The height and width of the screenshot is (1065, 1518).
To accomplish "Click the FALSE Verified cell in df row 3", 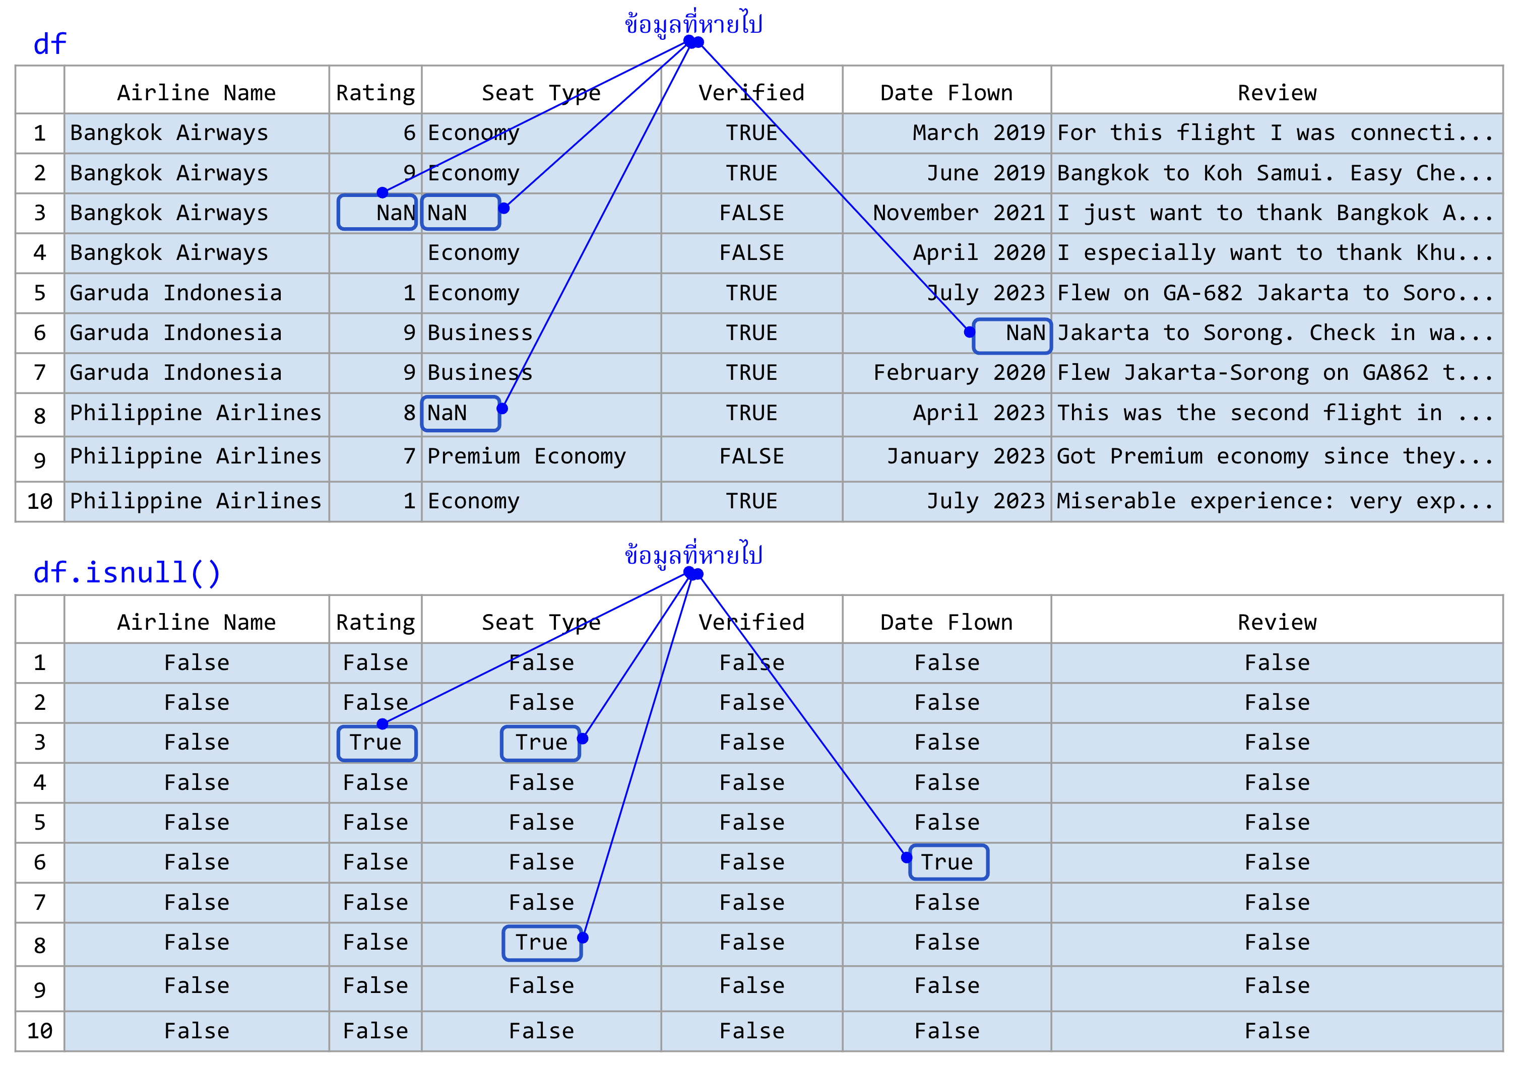I will 752,213.
